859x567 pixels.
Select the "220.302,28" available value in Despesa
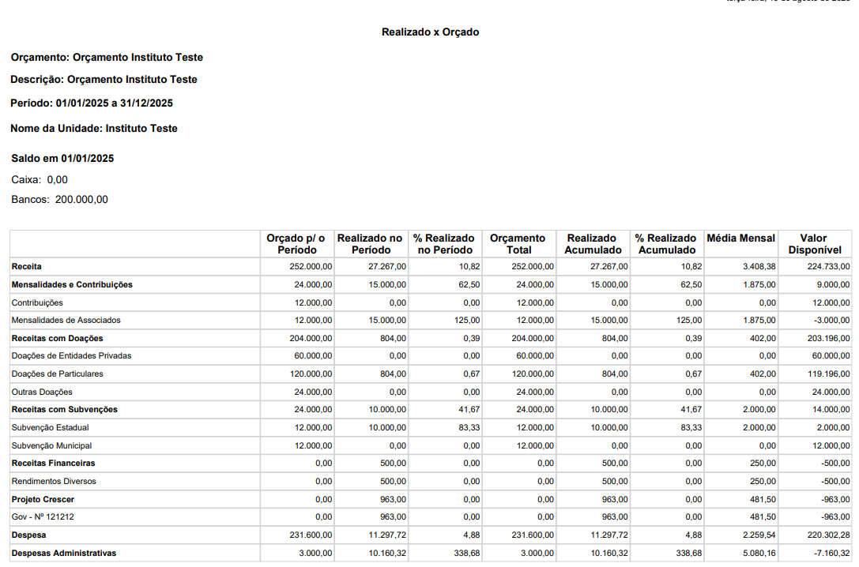tap(828, 535)
